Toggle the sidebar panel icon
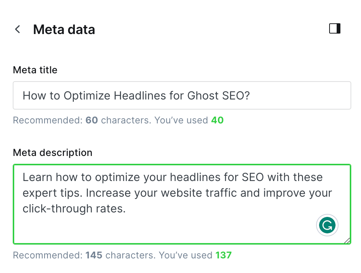The width and height of the screenshot is (361, 273). click(335, 29)
